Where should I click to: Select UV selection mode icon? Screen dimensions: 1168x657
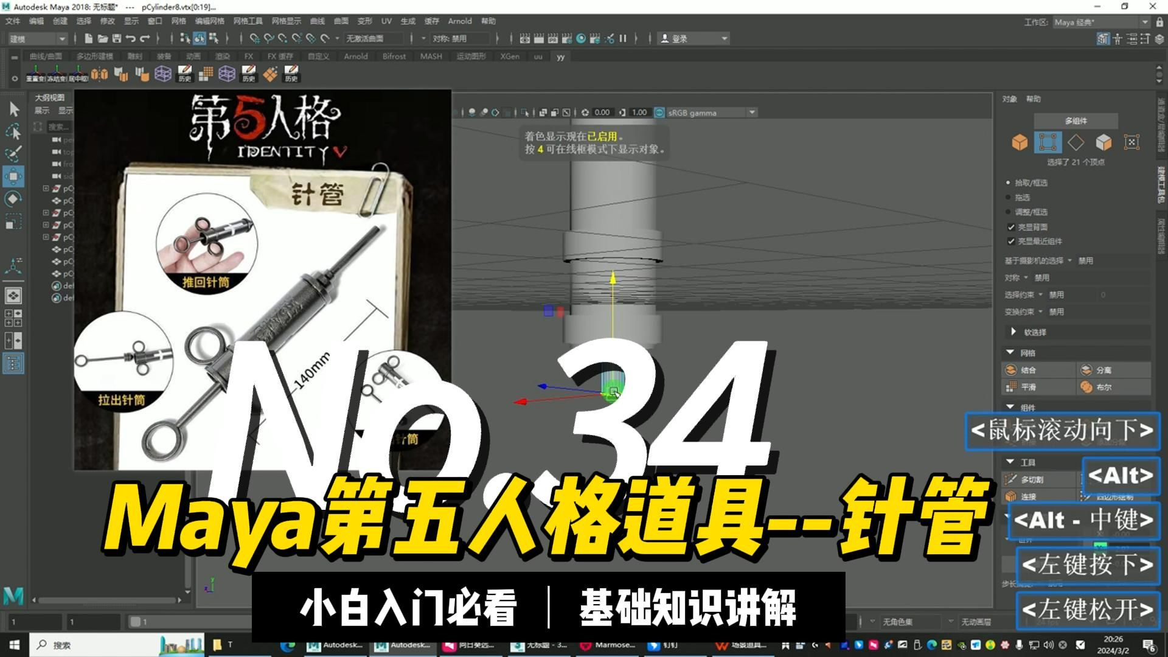[x=1131, y=143]
